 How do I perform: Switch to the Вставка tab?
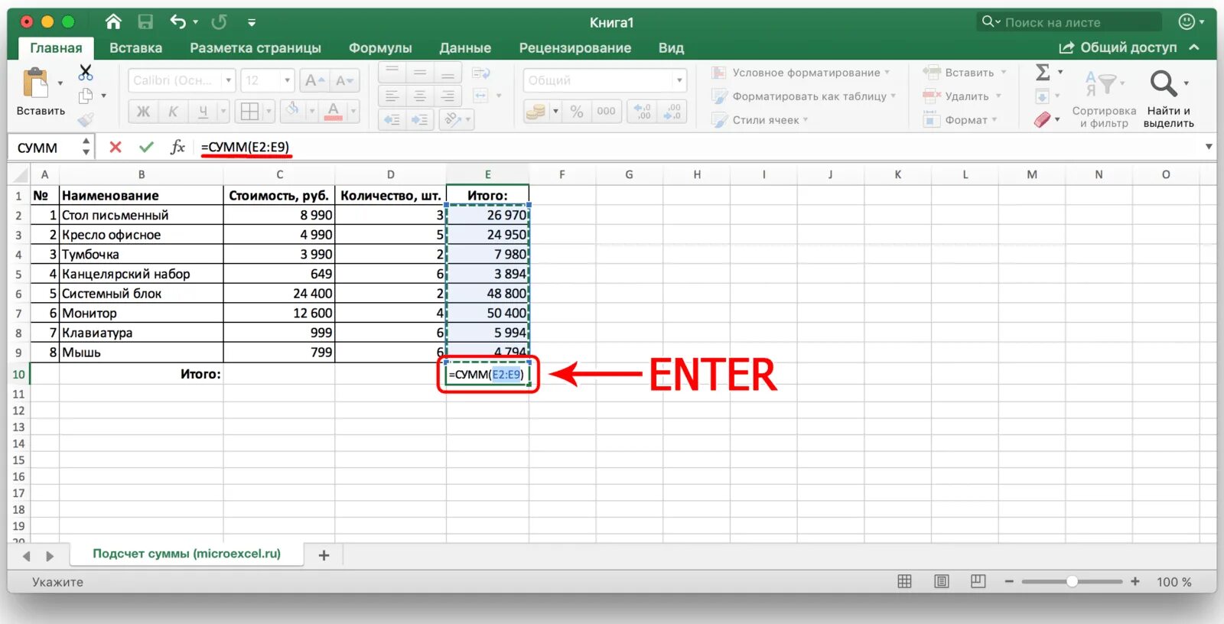(x=135, y=47)
